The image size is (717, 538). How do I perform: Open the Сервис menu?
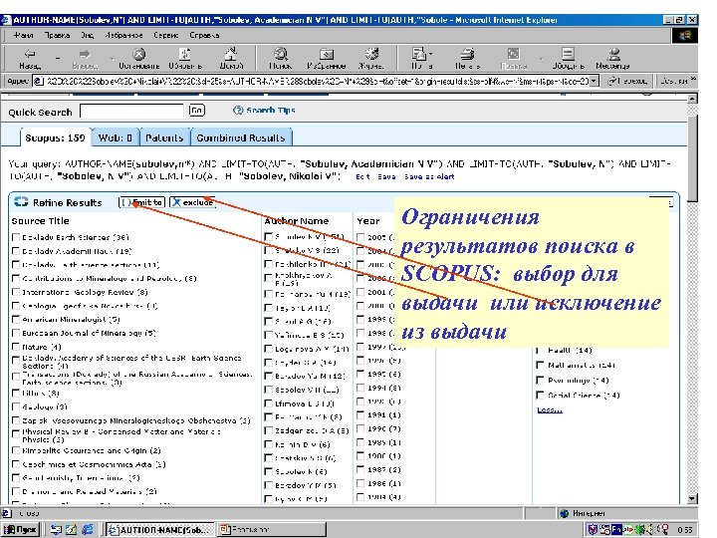(x=165, y=35)
